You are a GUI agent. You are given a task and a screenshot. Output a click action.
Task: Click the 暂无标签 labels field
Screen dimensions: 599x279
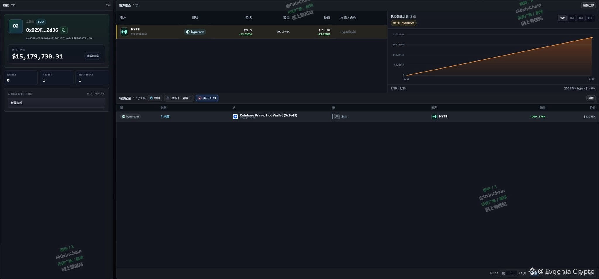coord(56,103)
